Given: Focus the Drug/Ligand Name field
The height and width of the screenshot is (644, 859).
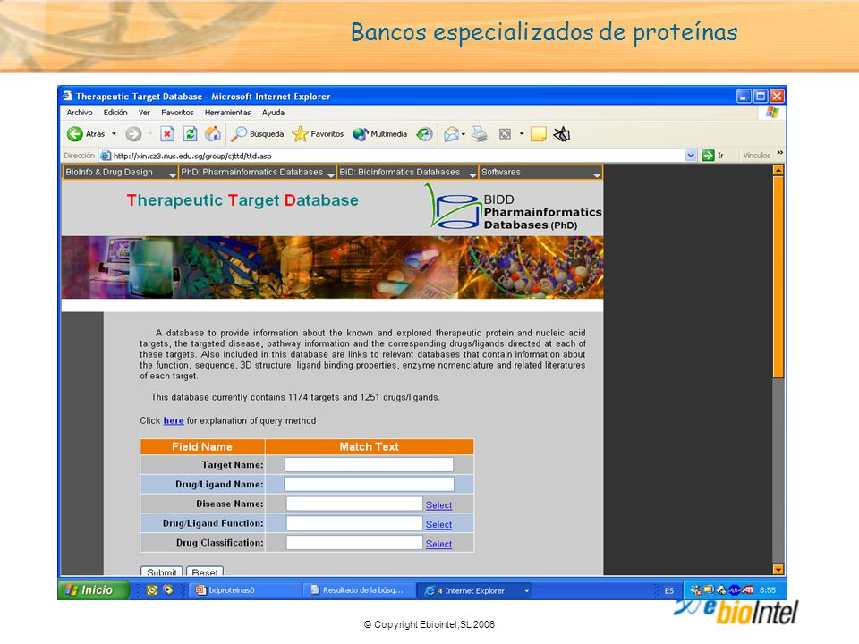Looking at the screenshot, I should click(369, 484).
